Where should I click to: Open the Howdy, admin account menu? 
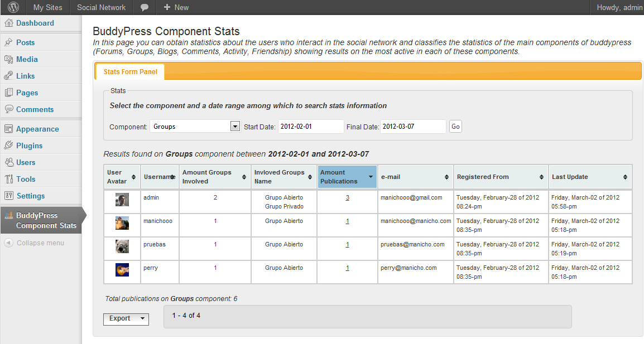coord(619,7)
